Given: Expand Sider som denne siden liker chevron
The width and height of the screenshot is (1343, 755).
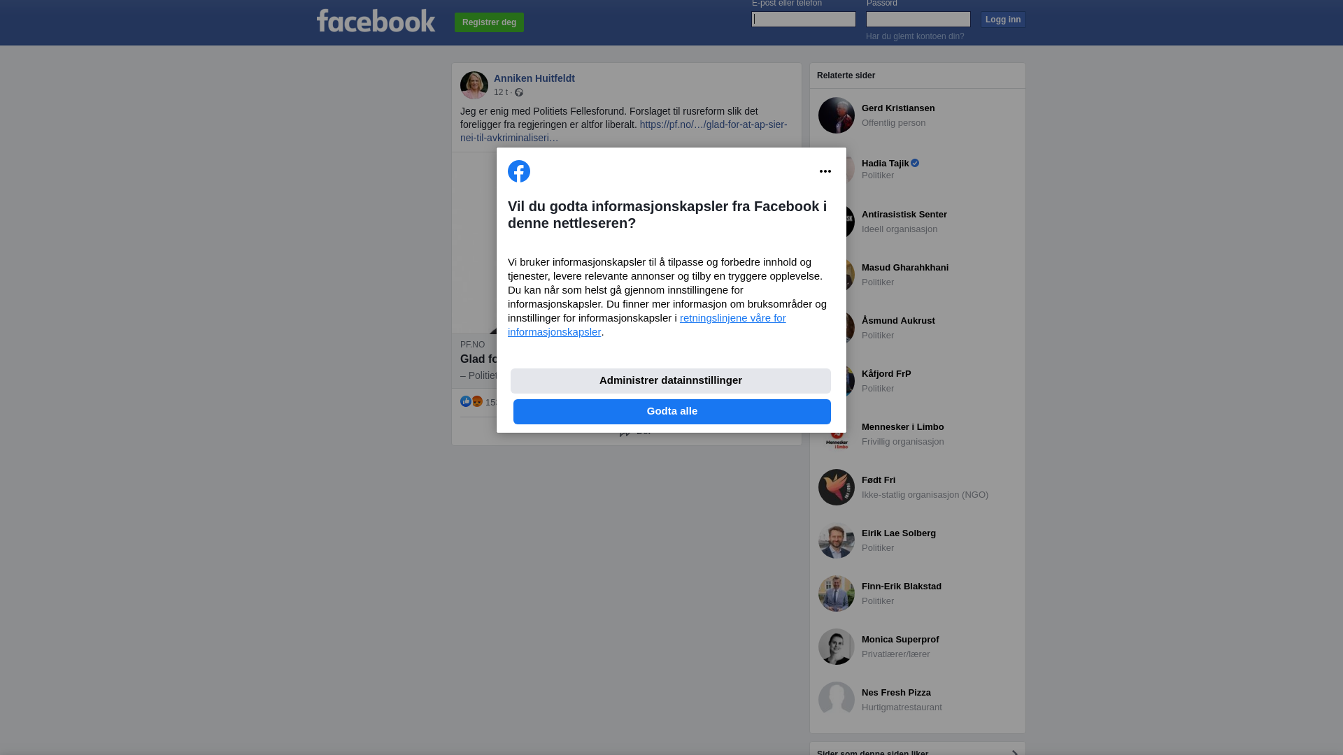Looking at the screenshot, I should [1015, 752].
